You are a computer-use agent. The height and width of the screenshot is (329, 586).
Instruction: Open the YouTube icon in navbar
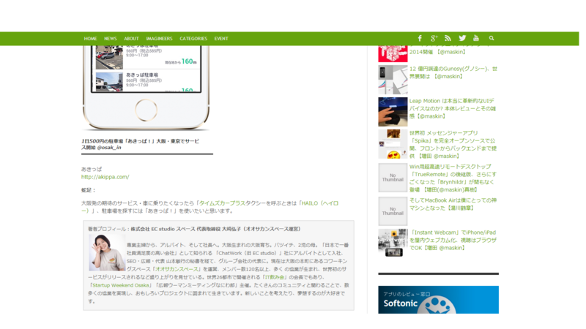475,38
